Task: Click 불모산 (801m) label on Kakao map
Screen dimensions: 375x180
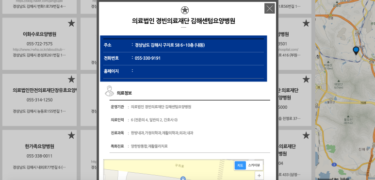Action: (348, 121)
